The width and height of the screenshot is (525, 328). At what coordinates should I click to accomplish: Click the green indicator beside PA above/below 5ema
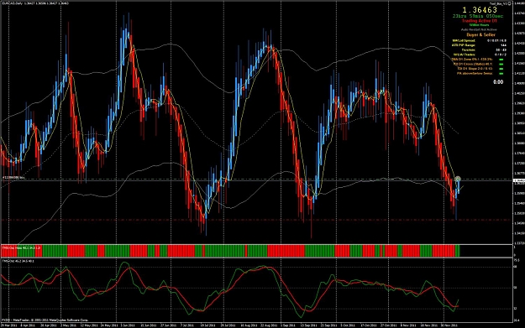(x=501, y=73)
